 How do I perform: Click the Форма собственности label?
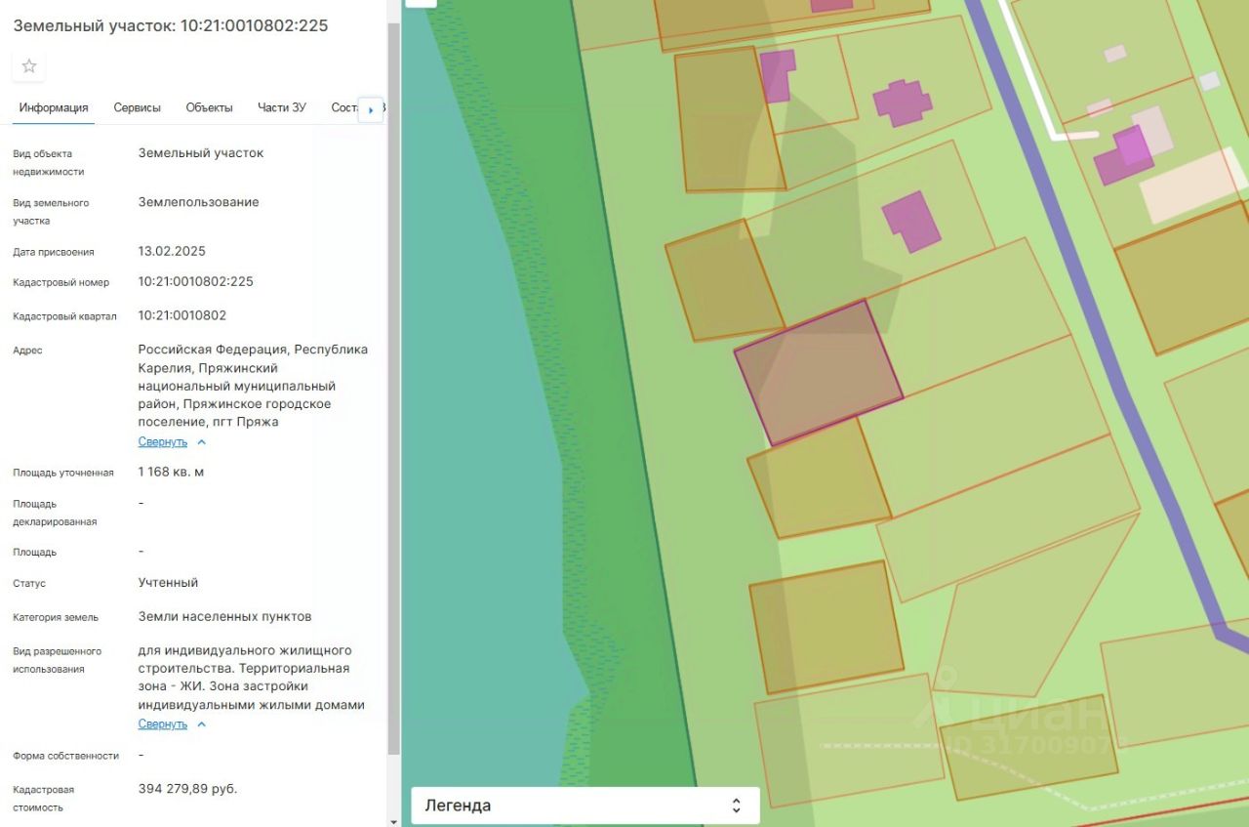pyautogui.click(x=66, y=756)
